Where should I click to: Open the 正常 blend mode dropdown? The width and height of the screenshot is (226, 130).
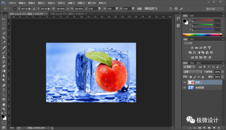click(x=192, y=72)
